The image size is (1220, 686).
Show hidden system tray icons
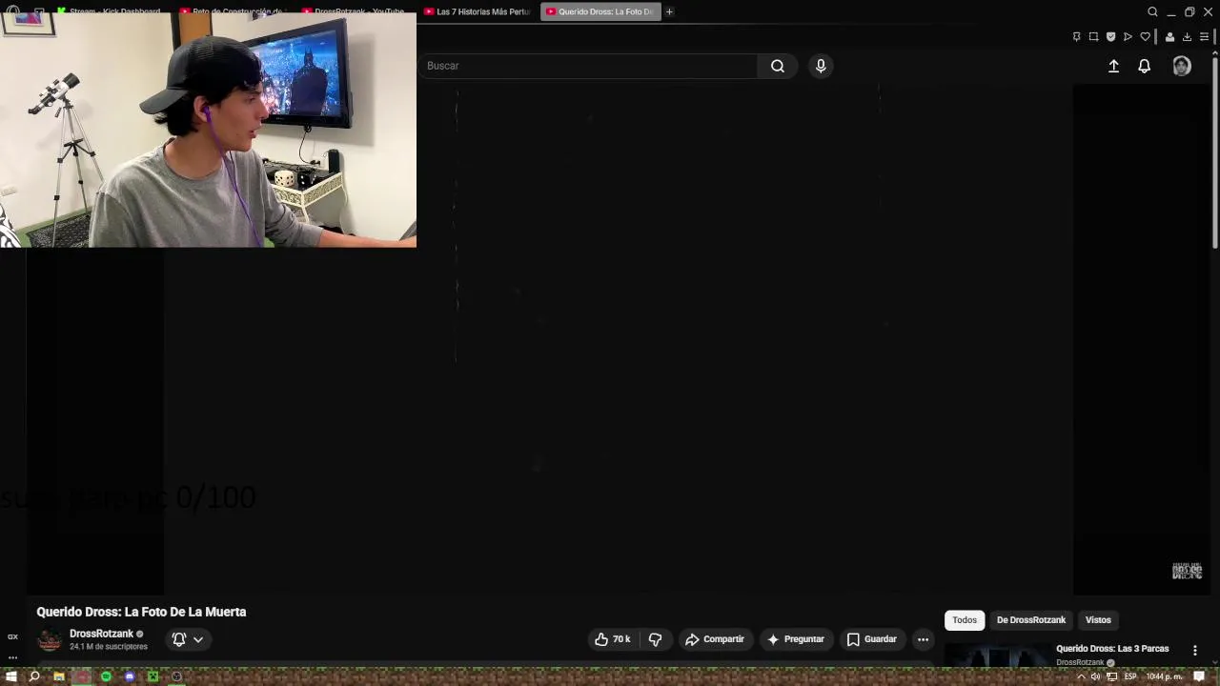click(x=1080, y=676)
